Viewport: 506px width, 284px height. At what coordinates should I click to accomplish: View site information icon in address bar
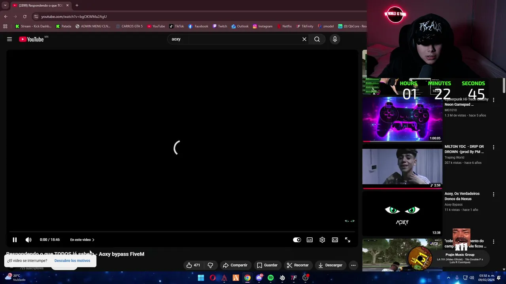pyautogui.click(x=36, y=17)
